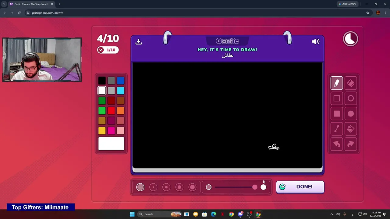The image size is (390, 219).
Task: Pick the golden brown color swatch
Action: [x=102, y=121]
